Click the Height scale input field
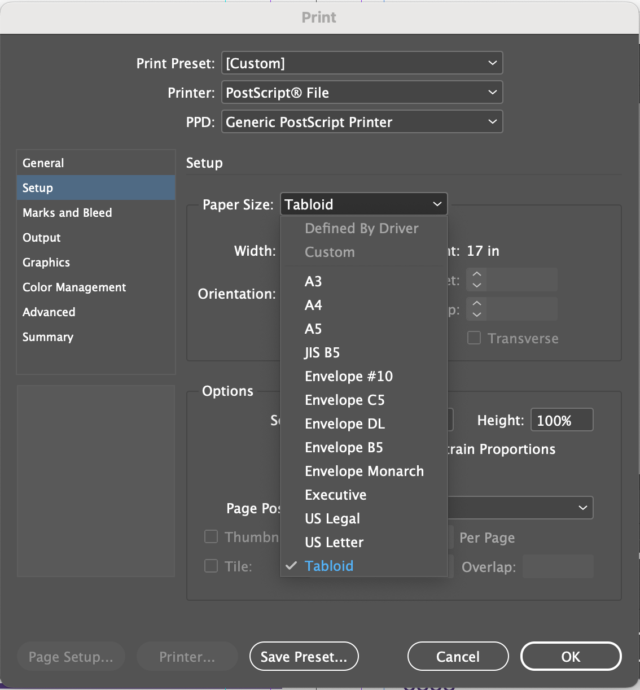 [x=562, y=420]
